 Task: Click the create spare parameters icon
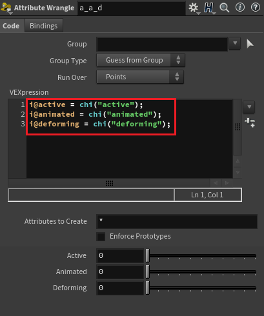click(x=250, y=123)
